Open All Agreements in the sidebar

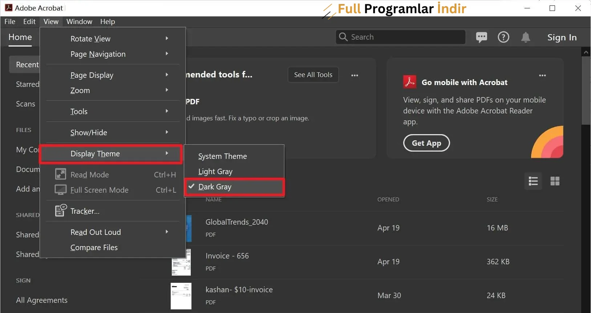pyautogui.click(x=42, y=300)
